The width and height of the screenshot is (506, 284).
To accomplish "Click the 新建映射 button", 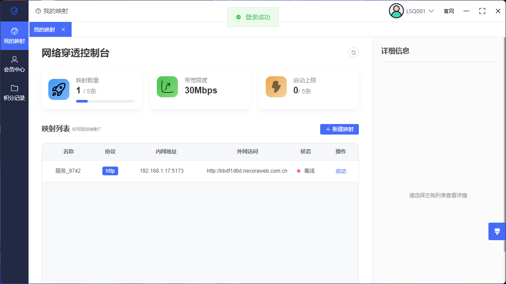I will coord(339,129).
